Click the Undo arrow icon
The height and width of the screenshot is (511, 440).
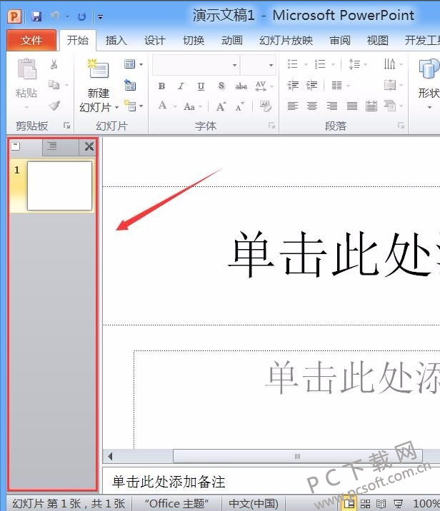pyautogui.click(x=56, y=16)
